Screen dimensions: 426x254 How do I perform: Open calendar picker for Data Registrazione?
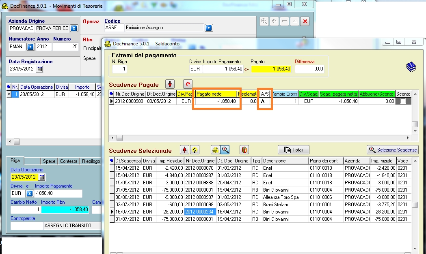(40, 69)
